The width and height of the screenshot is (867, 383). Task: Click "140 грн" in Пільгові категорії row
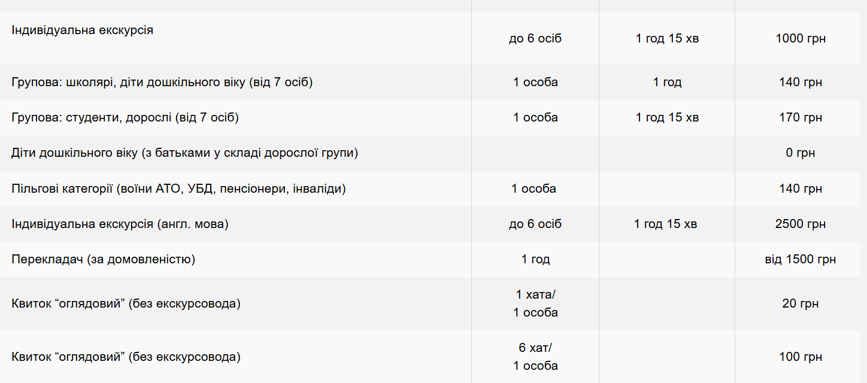800,189
